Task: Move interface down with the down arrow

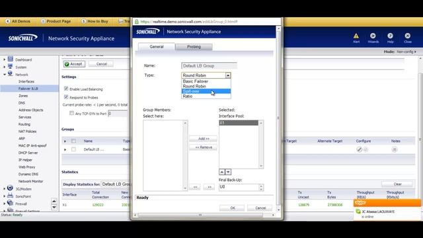Action: click(x=228, y=172)
